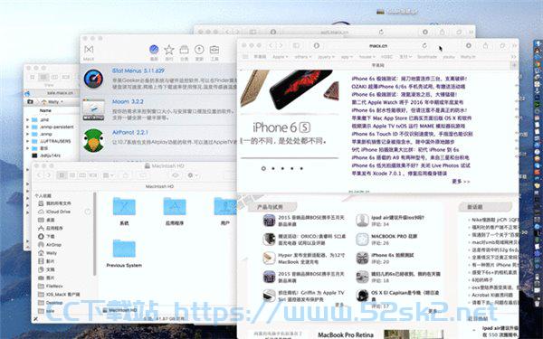The width and height of the screenshot is (543, 339).
Task: Click the AirParrot green parrot icon
Action: click(93, 140)
